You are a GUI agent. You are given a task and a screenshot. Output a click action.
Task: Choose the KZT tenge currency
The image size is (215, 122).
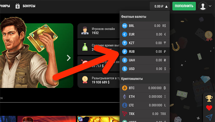click(x=144, y=43)
